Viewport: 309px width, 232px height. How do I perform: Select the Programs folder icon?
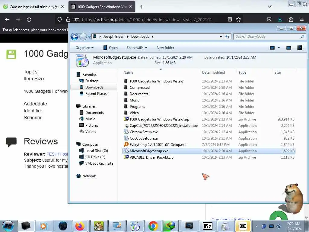pos(126,107)
